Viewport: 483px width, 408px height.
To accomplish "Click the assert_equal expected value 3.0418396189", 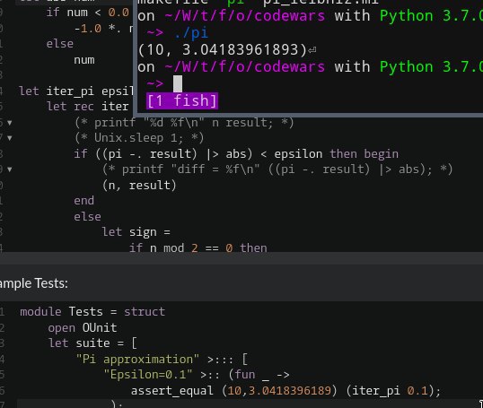I will click(x=290, y=391).
